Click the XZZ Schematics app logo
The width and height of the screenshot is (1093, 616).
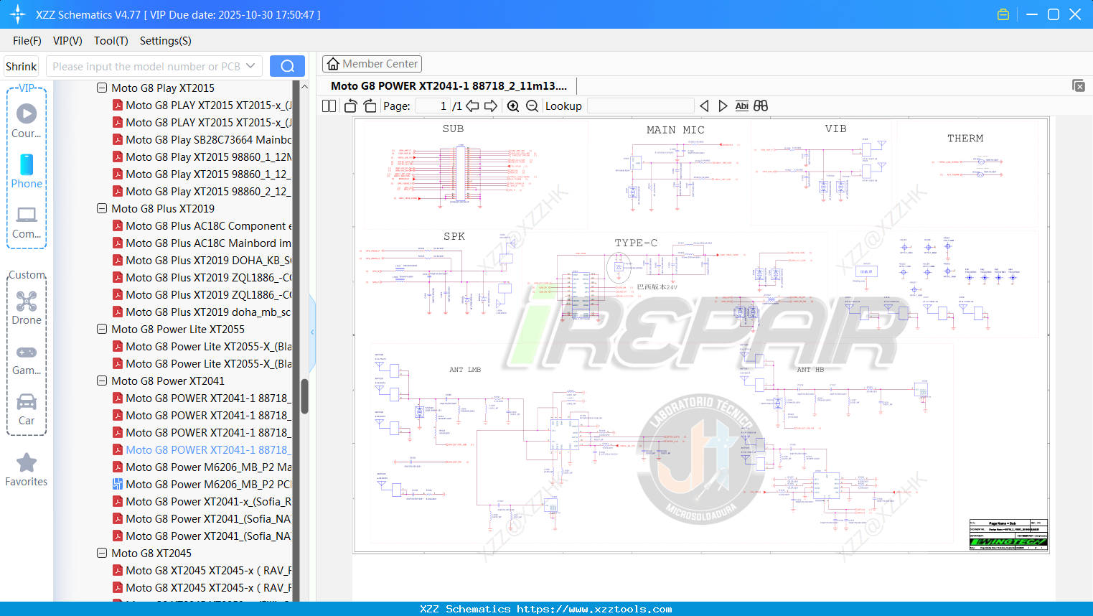pos(18,14)
